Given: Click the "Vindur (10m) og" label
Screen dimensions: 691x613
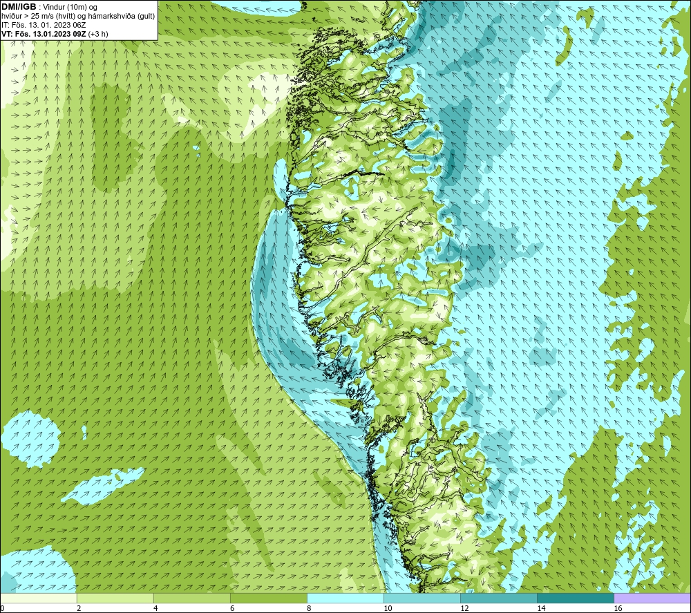Looking at the screenshot, I should [70, 8].
